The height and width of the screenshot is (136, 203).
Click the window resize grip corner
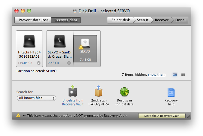pyautogui.click(x=189, y=117)
